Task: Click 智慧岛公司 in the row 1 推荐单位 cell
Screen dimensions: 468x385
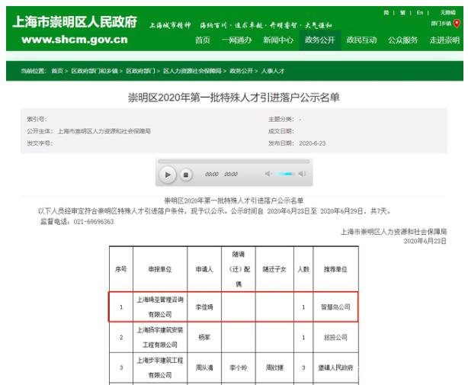Action: click(x=335, y=306)
